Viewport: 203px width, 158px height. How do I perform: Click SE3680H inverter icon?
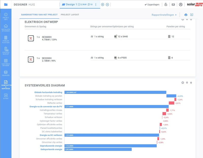tap(31, 38)
